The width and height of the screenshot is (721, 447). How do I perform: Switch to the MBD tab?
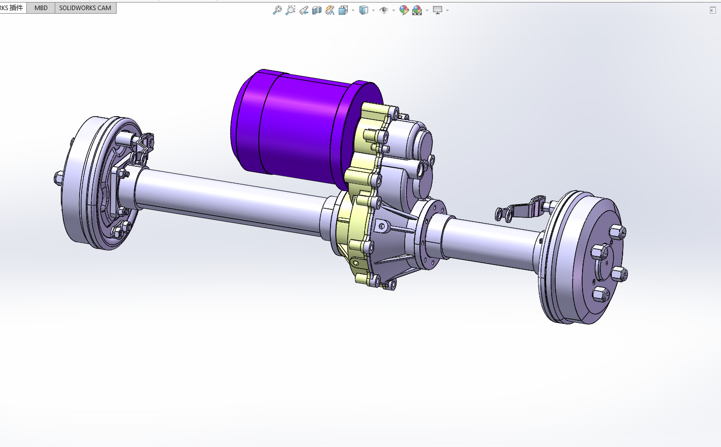[41, 8]
